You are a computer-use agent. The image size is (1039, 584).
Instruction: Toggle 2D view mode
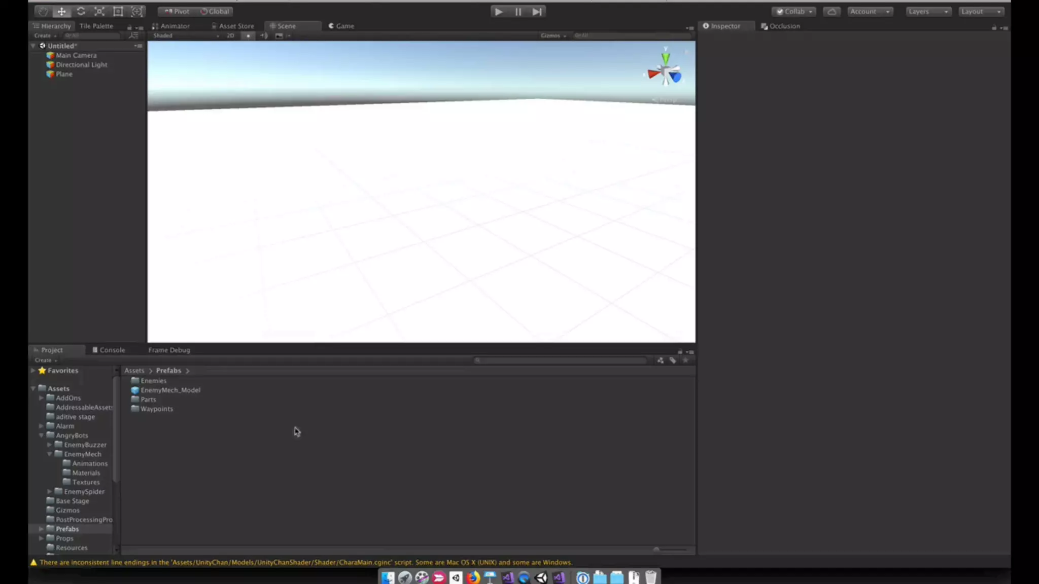(x=230, y=35)
